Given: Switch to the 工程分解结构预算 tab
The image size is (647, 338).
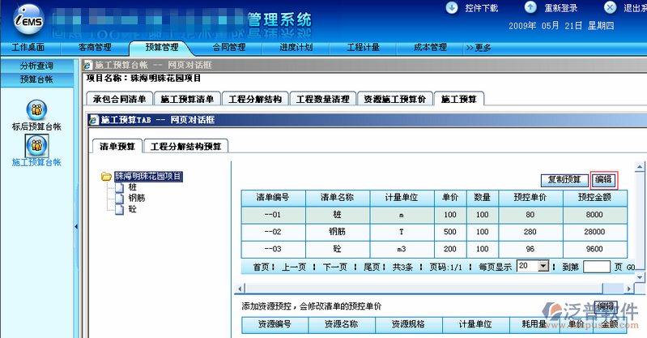Looking at the screenshot, I should click(188, 147).
